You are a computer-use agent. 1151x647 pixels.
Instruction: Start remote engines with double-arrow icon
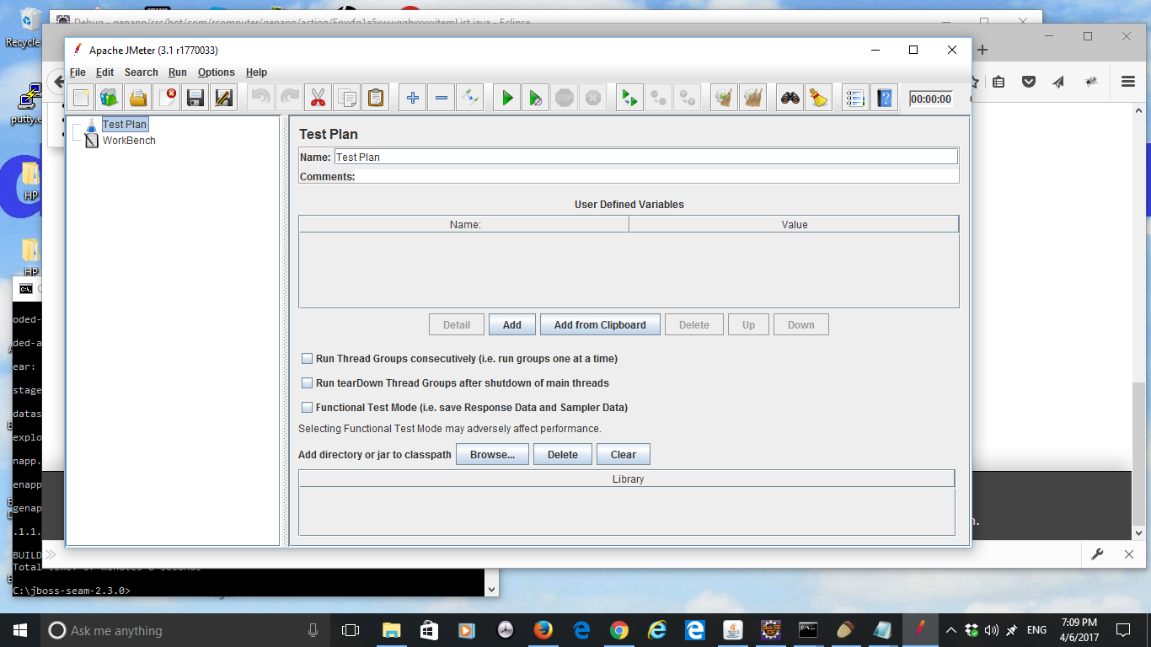(x=629, y=98)
